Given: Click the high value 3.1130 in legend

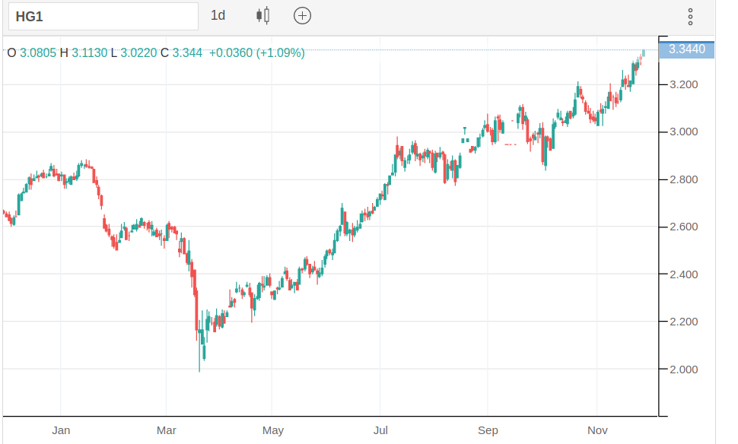Looking at the screenshot, I should click(x=90, y=52).
